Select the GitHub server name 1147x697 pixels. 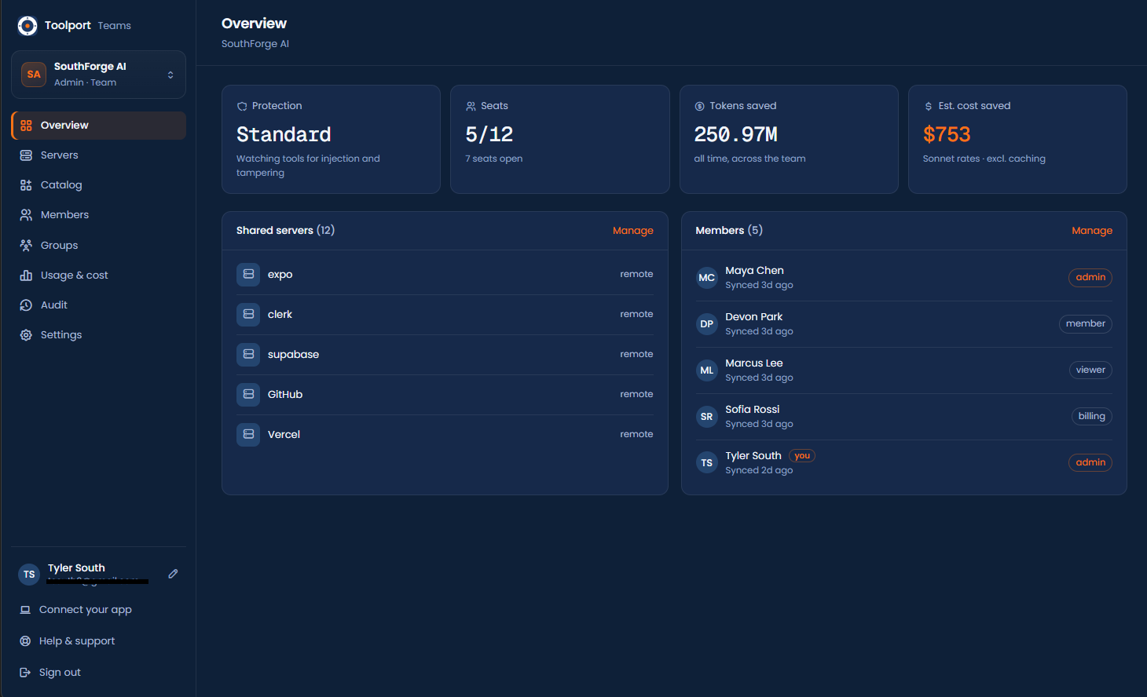point(285,395)
